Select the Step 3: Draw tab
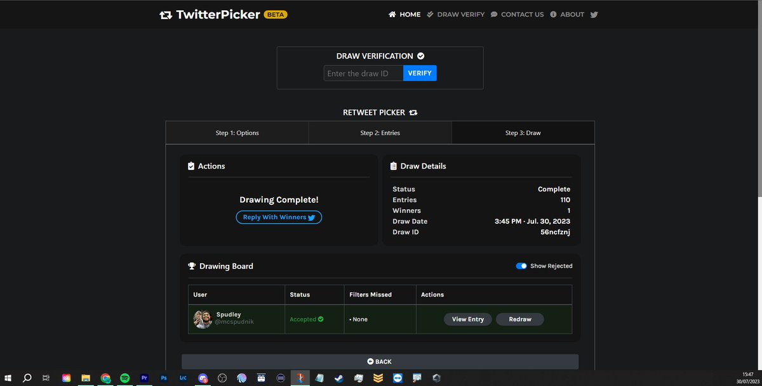 tap(523, 133)
